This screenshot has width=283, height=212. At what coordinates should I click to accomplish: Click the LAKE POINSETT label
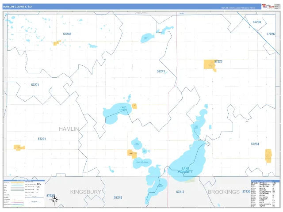point(185,170)
